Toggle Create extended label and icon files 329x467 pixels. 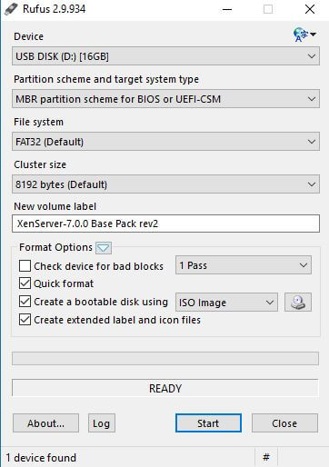pyautogui.click(x=25, y=320)
